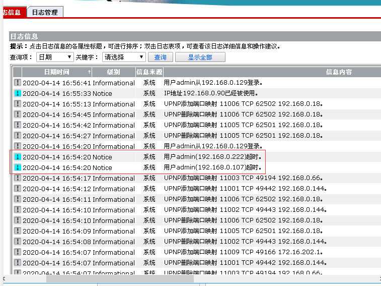
Task: Click '系统' source on the 16:54:09 row
Action: [x=149, y=231]
